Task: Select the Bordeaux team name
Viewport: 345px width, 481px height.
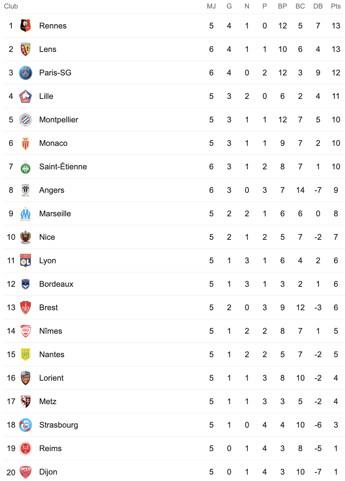Action: 56,284
